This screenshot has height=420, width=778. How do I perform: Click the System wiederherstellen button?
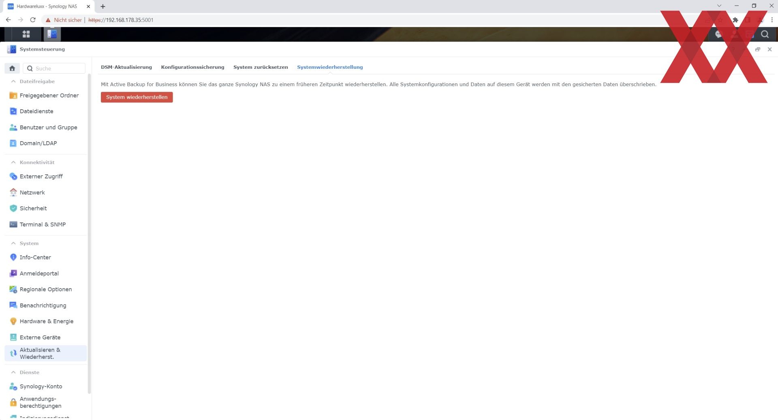pos(137,97)
